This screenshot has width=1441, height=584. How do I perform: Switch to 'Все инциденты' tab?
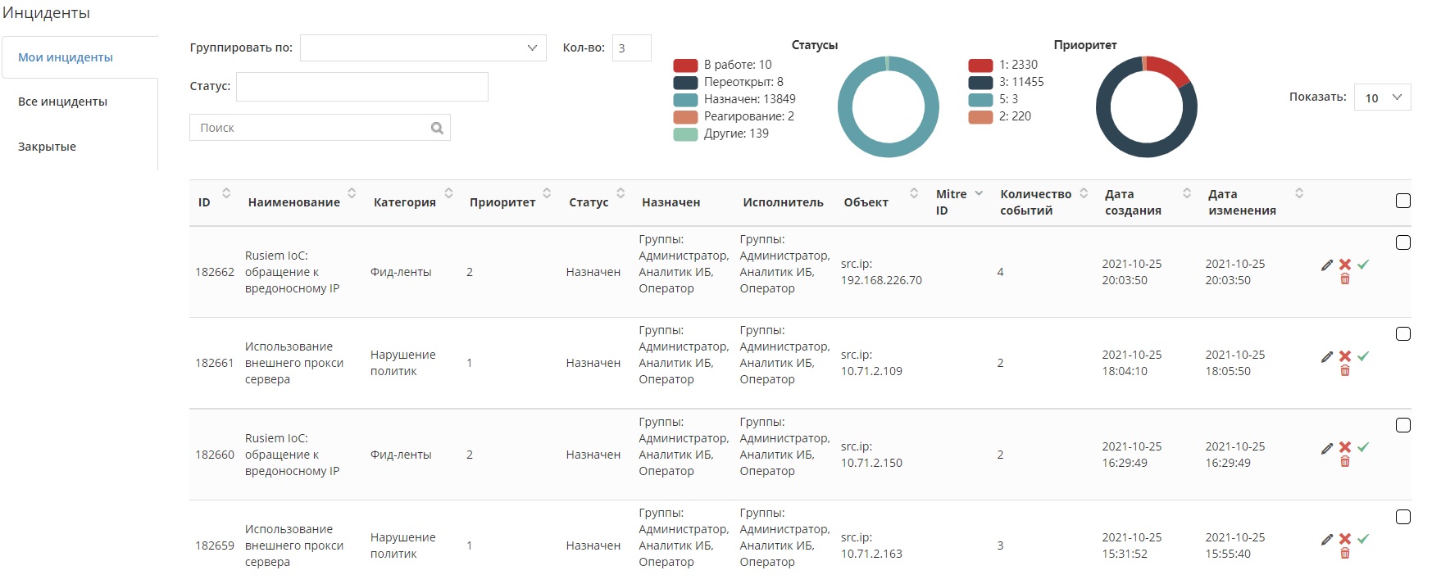(63, 102)
